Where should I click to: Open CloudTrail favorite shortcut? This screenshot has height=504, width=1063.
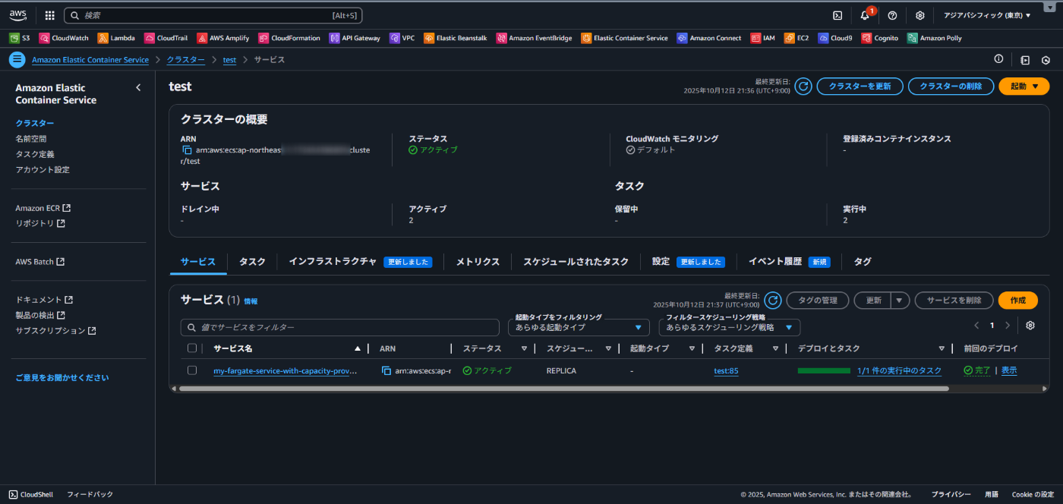(166, 38)
